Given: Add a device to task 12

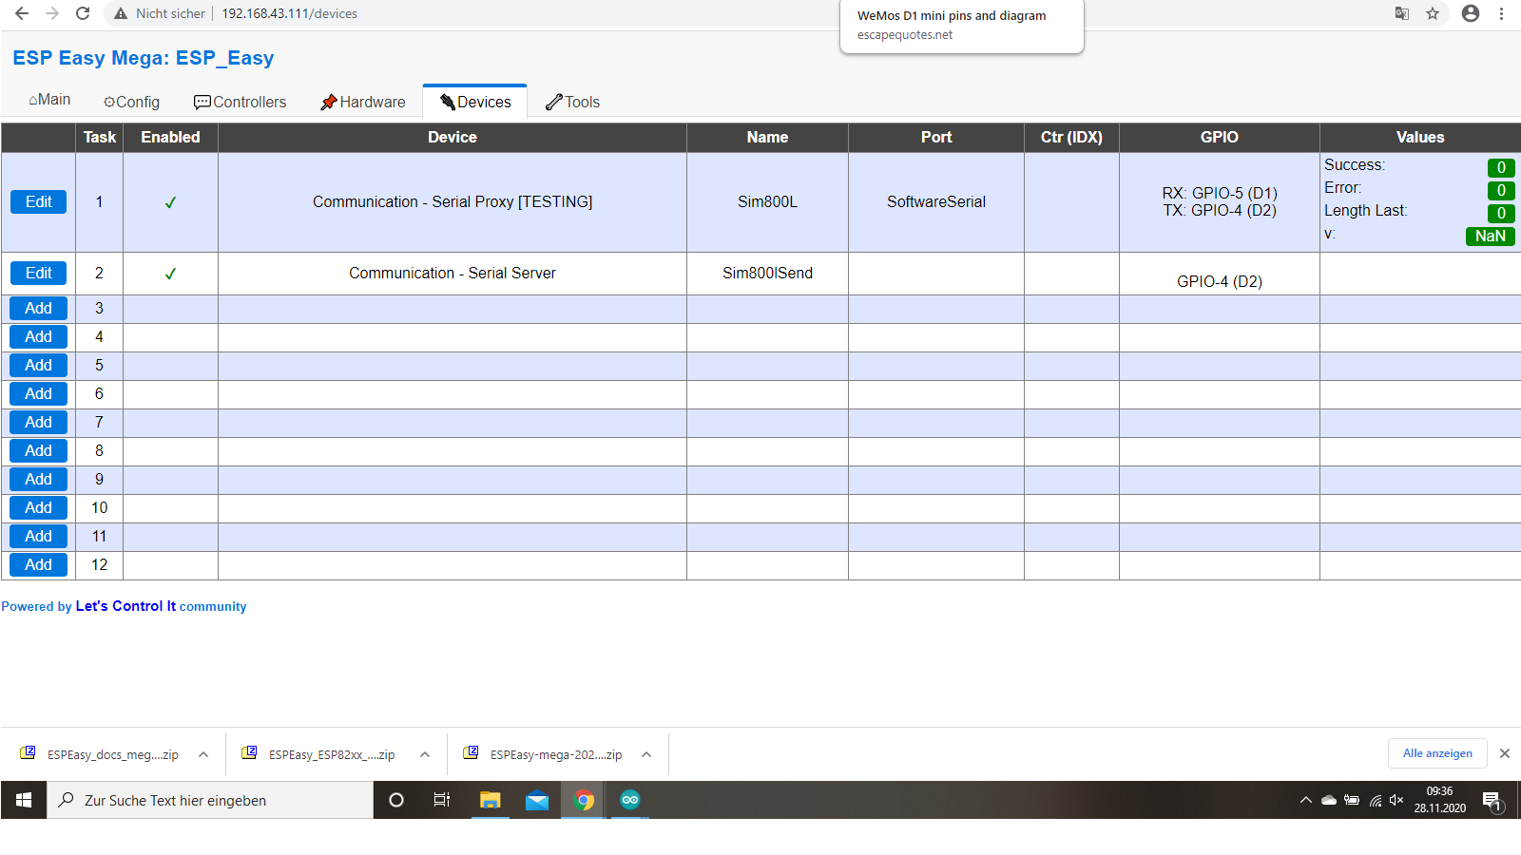Looking at the screenshot, I should (x=38, y=564).
